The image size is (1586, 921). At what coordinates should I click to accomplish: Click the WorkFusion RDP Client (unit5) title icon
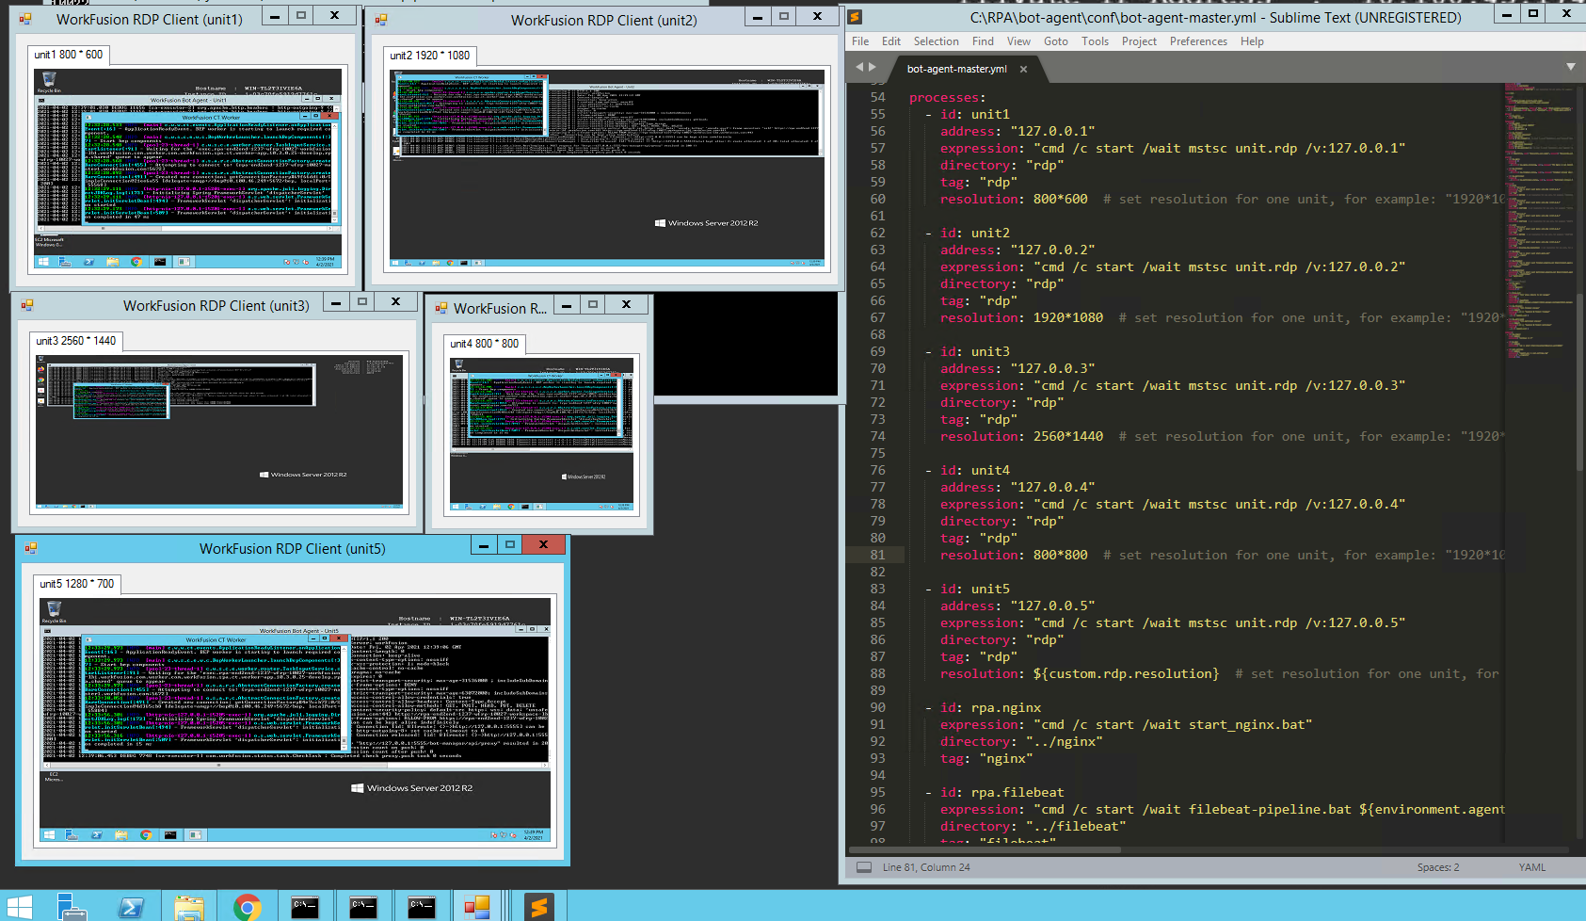point(31,548)
